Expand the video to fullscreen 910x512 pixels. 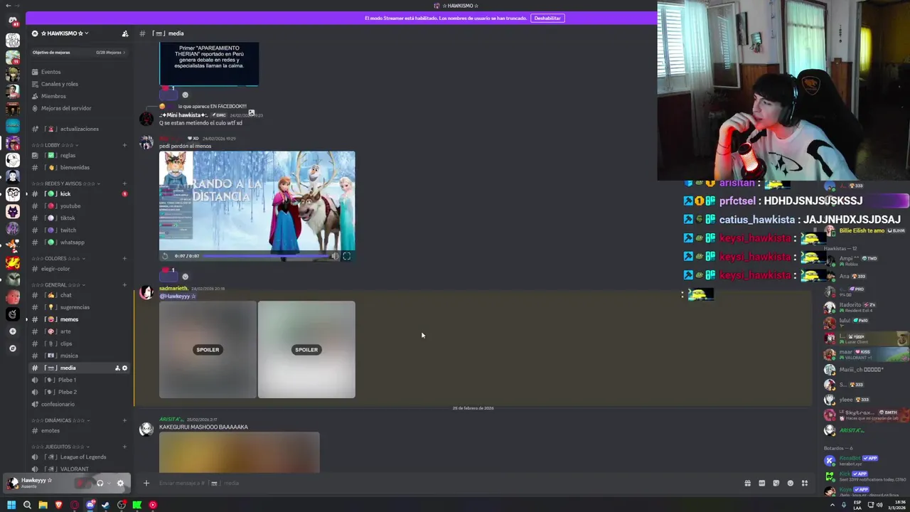[x=346, y=256]
